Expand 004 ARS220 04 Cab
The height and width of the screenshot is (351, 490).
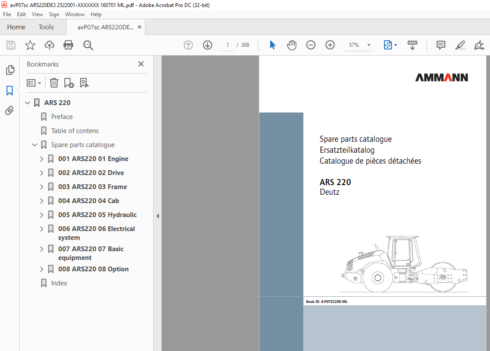(x=42, y=201)
